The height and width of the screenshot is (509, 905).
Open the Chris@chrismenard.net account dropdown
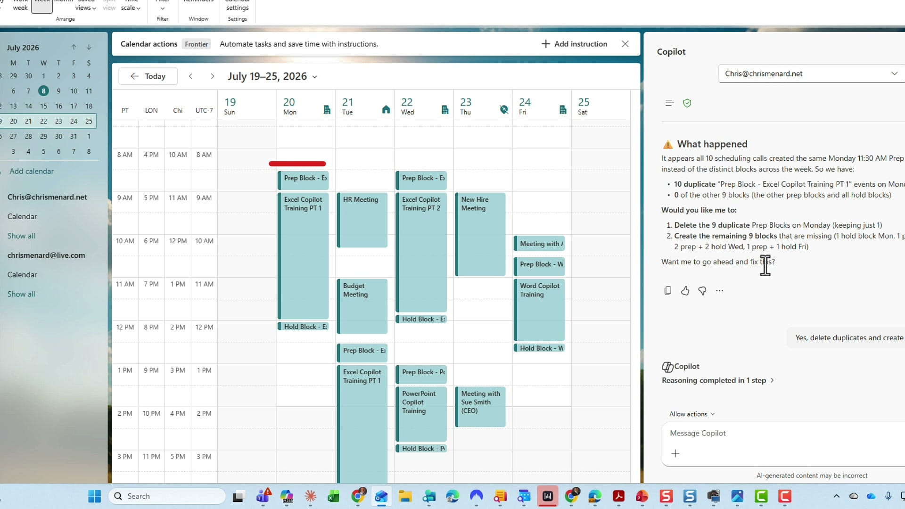point(812,74)
